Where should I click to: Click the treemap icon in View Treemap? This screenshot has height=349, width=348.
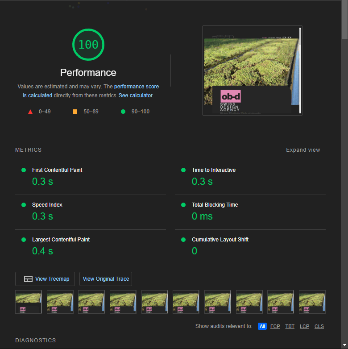[x=28, y=279]
